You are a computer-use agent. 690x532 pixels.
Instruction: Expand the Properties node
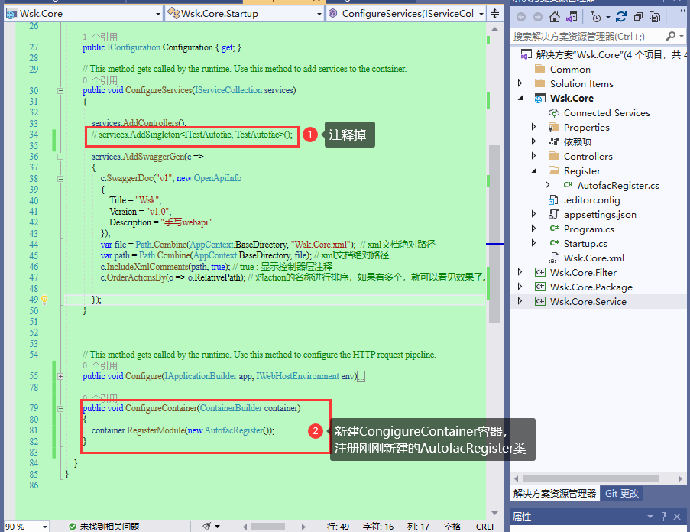534,127
